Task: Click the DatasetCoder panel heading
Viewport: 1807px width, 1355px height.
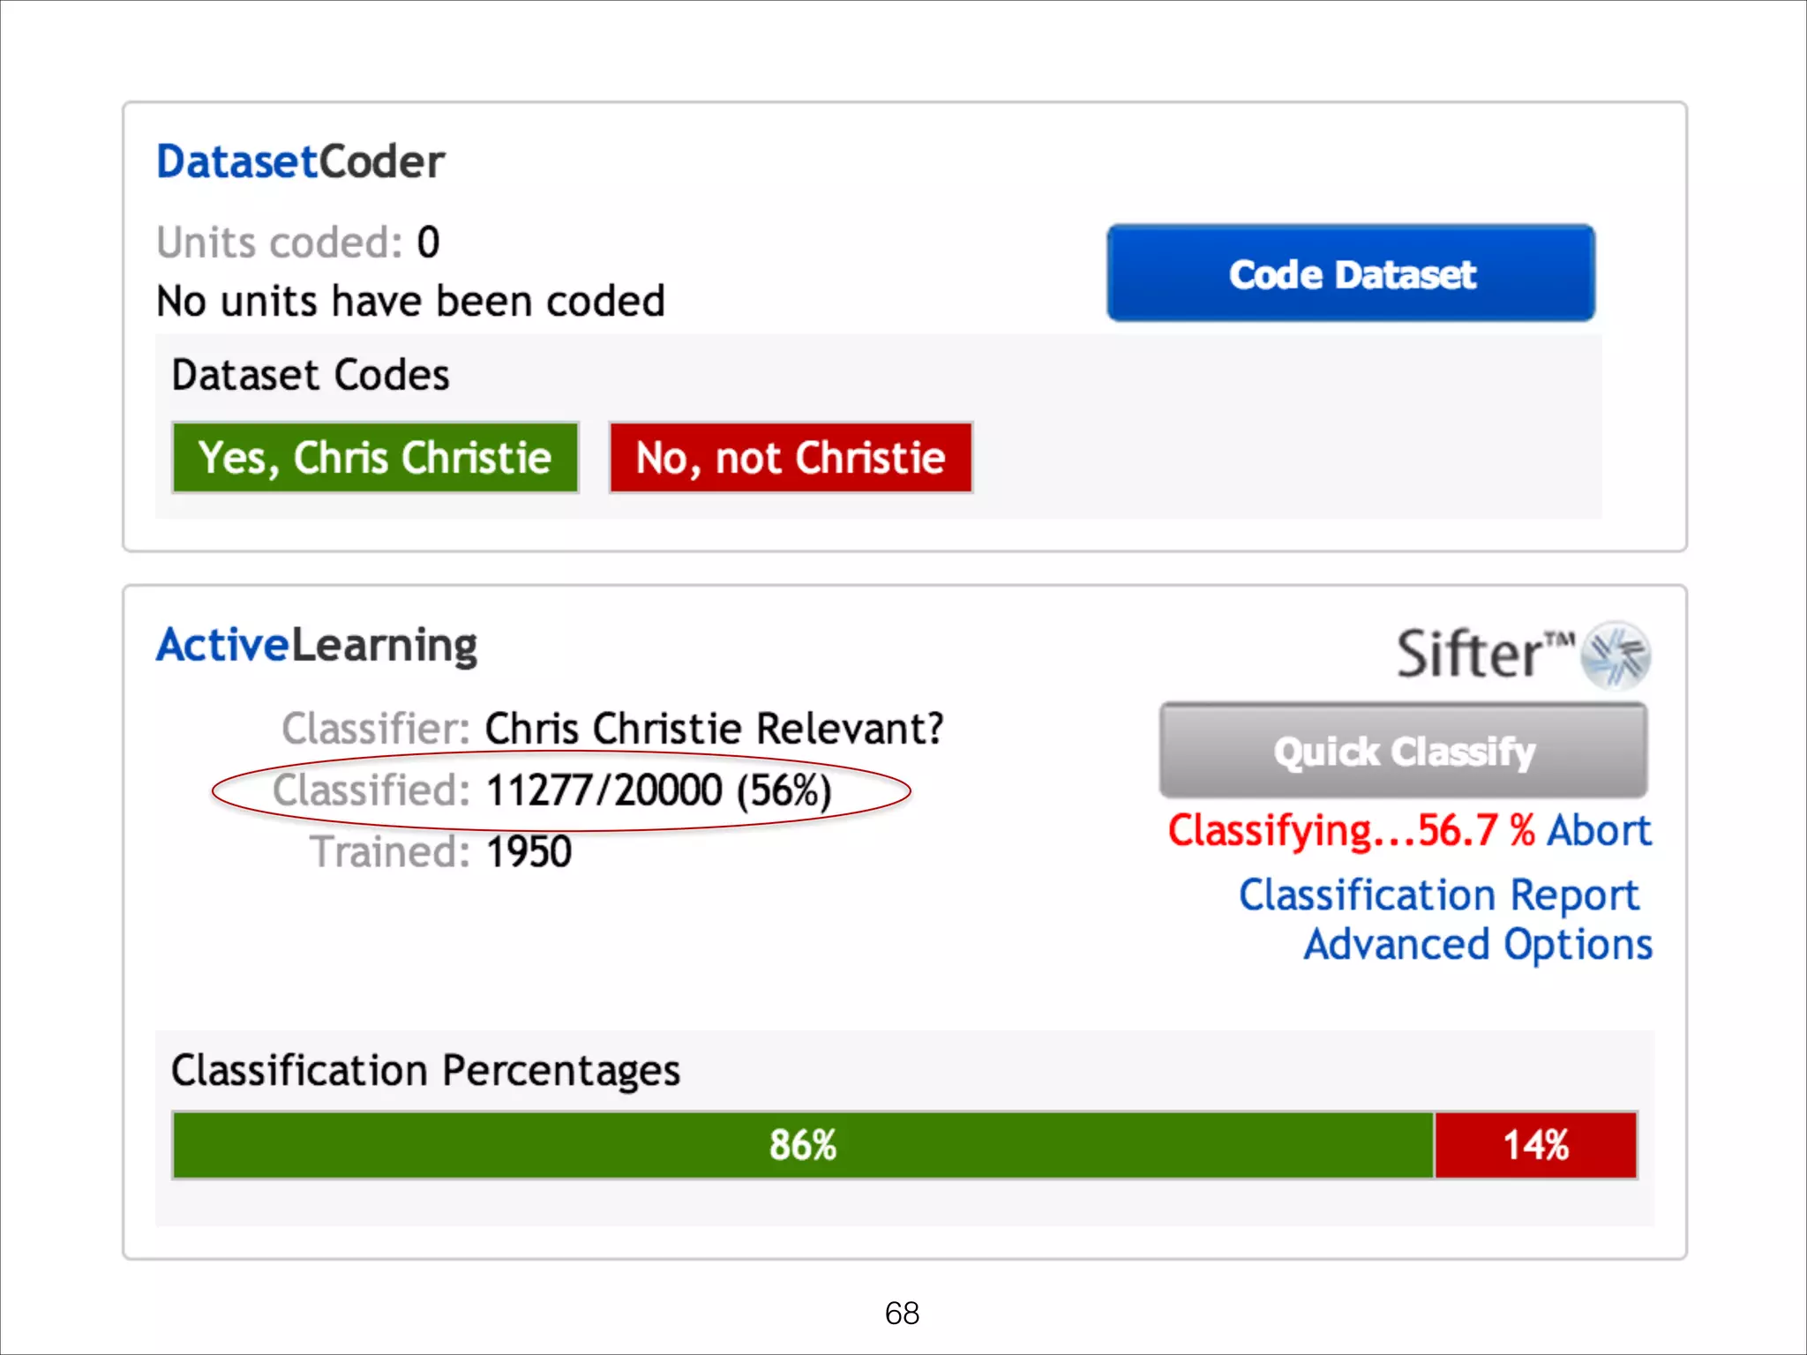Action: click(300, 162)
